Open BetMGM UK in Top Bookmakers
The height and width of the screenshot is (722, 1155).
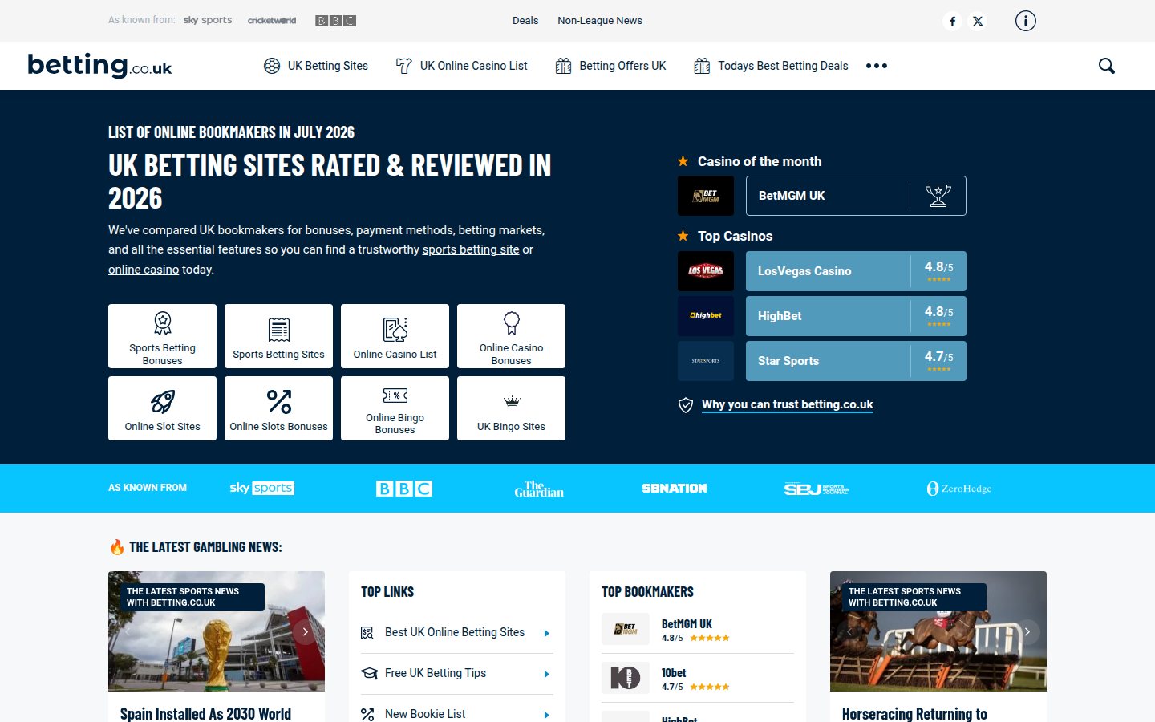tap(687, 623)
